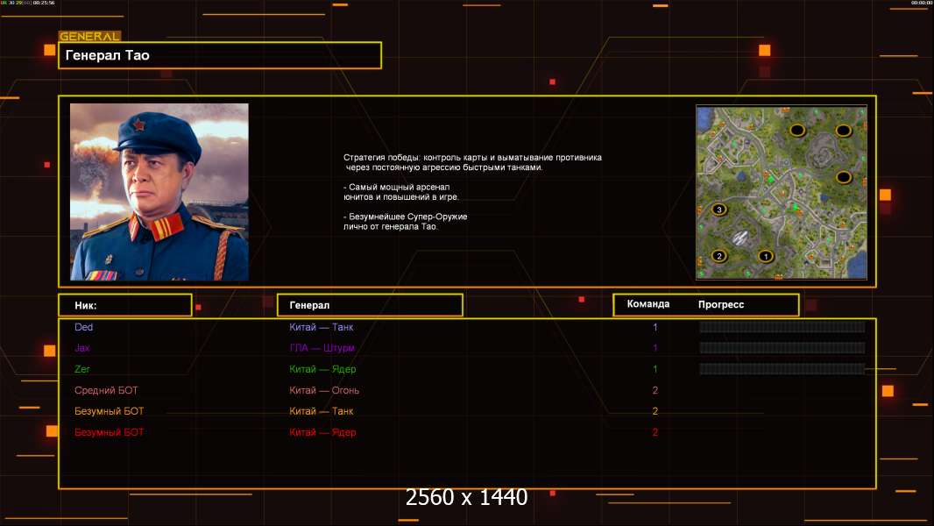
Task: Click Zer's loading progress bar
Action: [782, 369]
